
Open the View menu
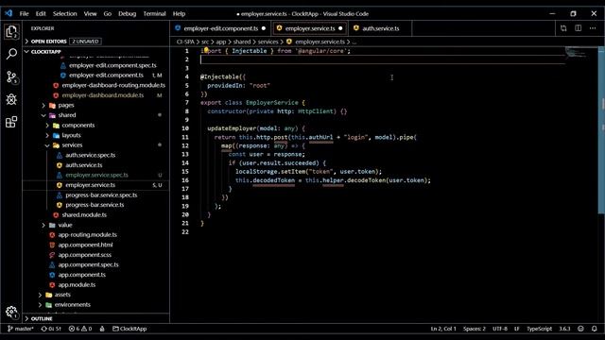(x=91, y=13)
